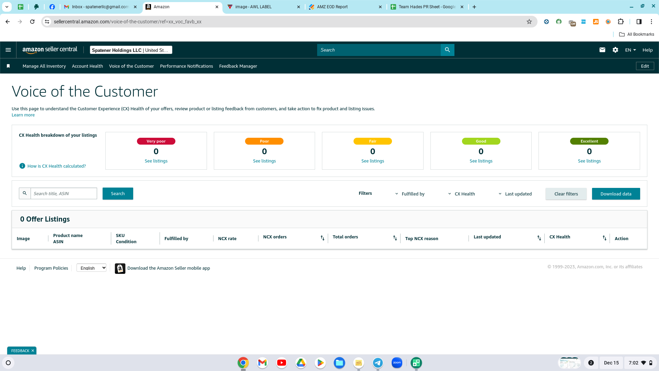This screenshot has width=659, height=371.
Task: Open Performance Notifications
Action: pyautogui.click(x=186, y=66)
